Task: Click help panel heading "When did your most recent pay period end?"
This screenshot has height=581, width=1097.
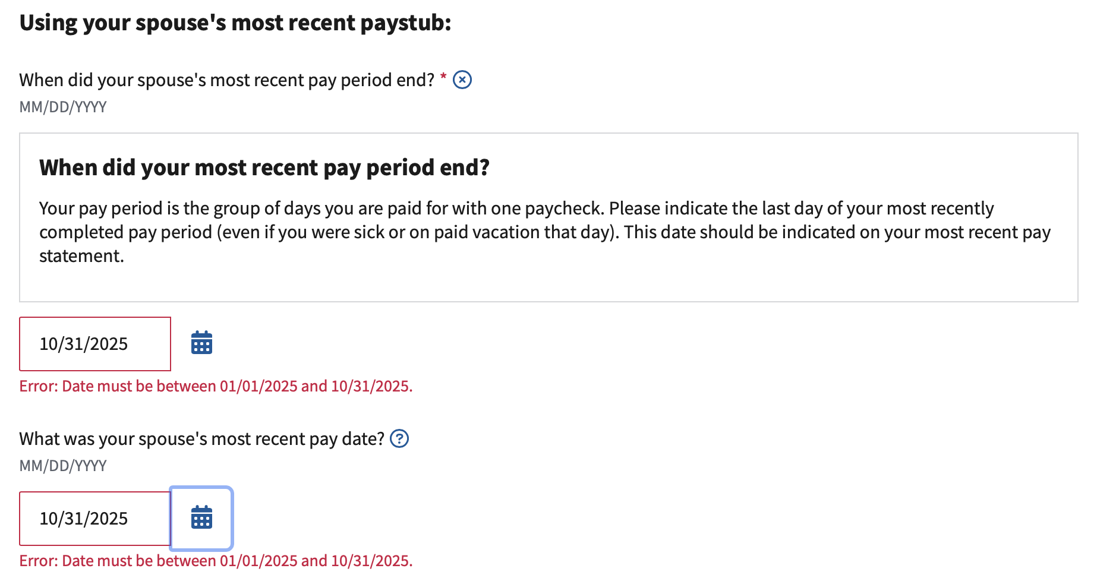Action: click(264, 168)
